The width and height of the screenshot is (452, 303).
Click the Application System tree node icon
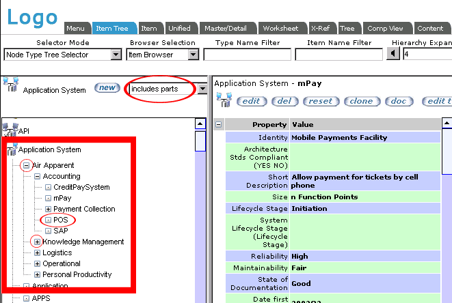click(11, 149)
